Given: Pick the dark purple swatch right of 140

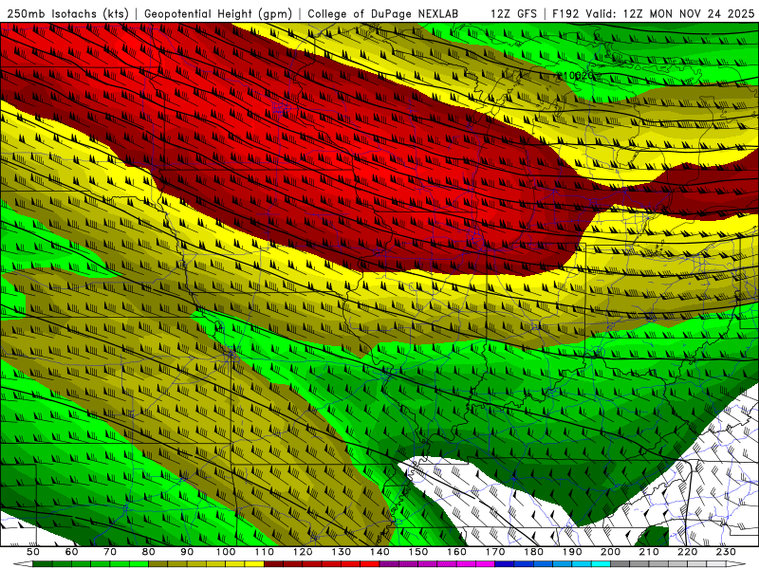Looking at the screenshot, I should tap(389, 564).
